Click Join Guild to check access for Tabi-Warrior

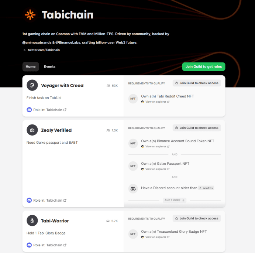(197, 218)
